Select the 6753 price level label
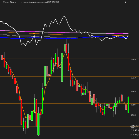Image resolution: width=139 pixels, height=139 pixels. click(x=133, y=78)
